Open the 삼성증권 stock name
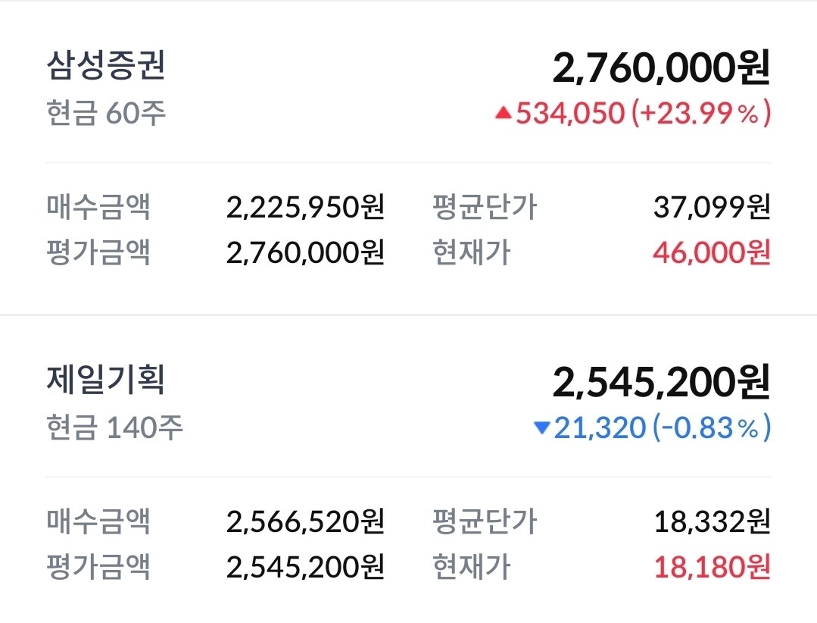 (105, 67)
